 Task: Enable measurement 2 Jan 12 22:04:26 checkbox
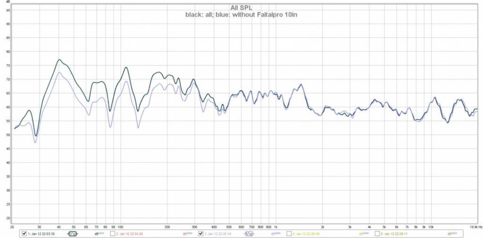point(112,234)
